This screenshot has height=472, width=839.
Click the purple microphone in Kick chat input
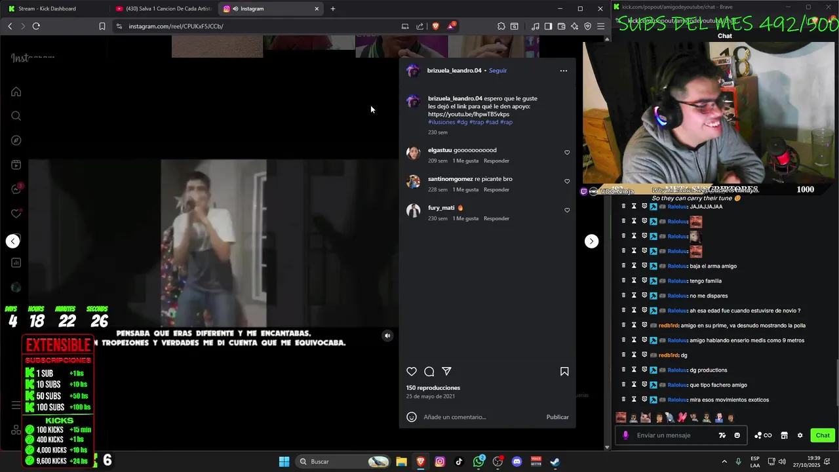click(x=625, y=435)
